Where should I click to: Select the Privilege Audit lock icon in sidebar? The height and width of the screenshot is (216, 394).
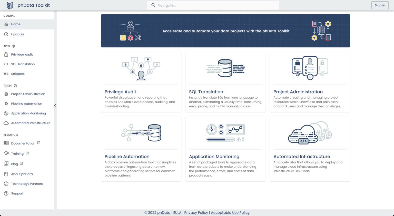(6, 54)
